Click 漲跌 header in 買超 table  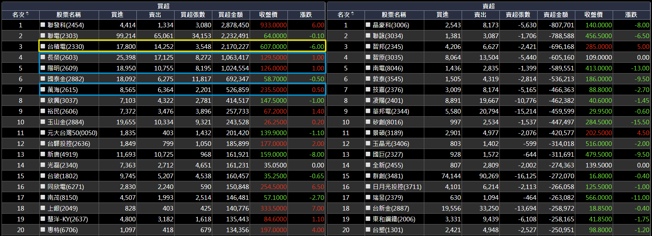(x=306, y=15)
